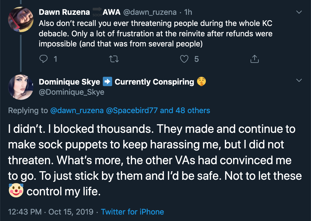Click the 12:43 PM Oct 15, 2019 timestamp

51,212
